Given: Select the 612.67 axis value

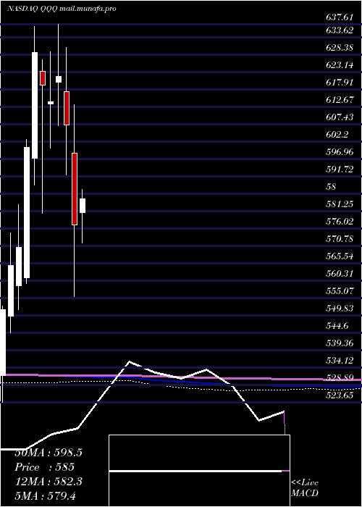Looking at the screenshot, I should click(x=340, y=100).
